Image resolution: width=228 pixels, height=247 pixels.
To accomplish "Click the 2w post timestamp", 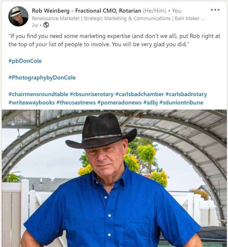I will click(35, 25).
